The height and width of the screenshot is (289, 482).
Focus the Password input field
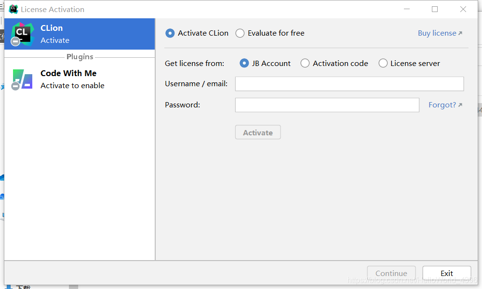[x=327, y=105]
